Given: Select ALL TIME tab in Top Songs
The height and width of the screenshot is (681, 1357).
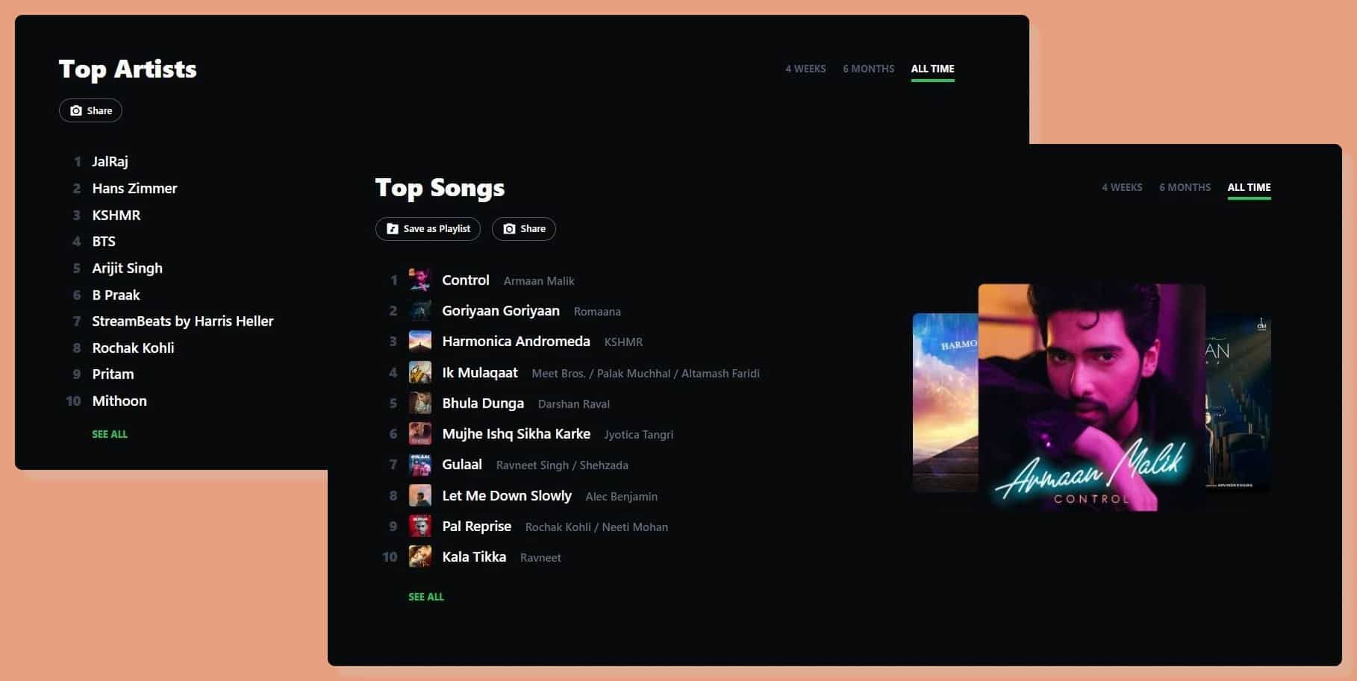Looking at the screenshot, I should pyautogui.click(x=1249, y=187).
